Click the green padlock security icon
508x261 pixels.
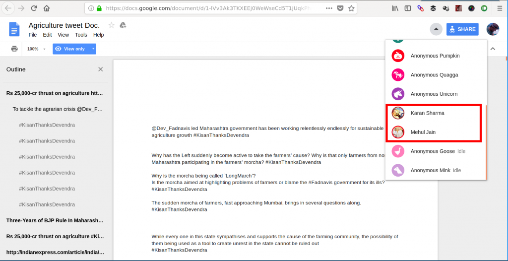[99, 8]
